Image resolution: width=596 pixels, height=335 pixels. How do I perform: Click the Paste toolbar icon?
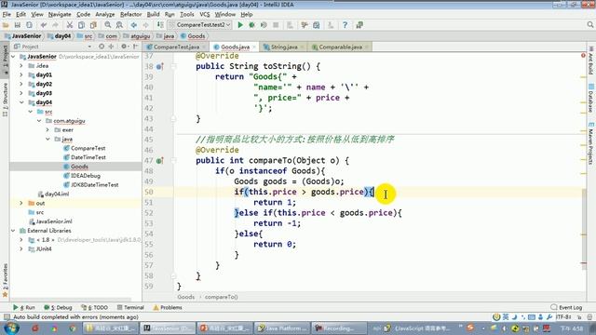point(93,25)
